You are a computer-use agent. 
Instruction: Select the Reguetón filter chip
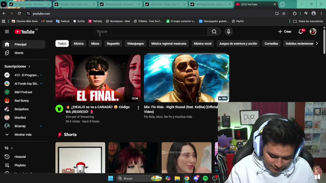pos(113,43)
